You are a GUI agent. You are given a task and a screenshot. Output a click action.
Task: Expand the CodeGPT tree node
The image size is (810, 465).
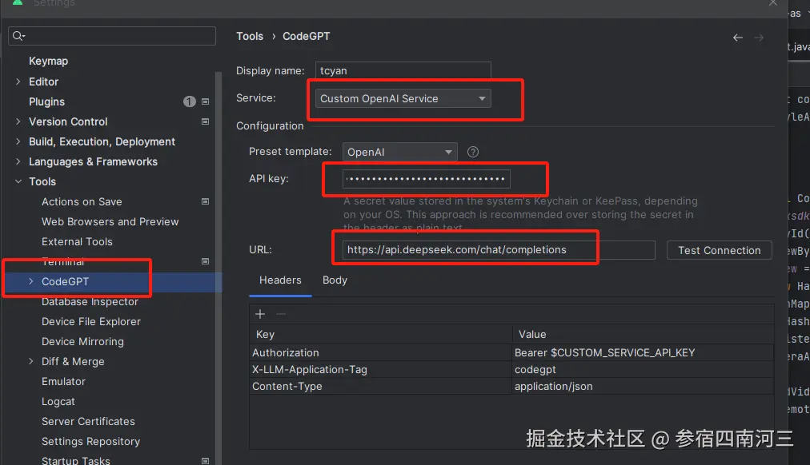31,281
